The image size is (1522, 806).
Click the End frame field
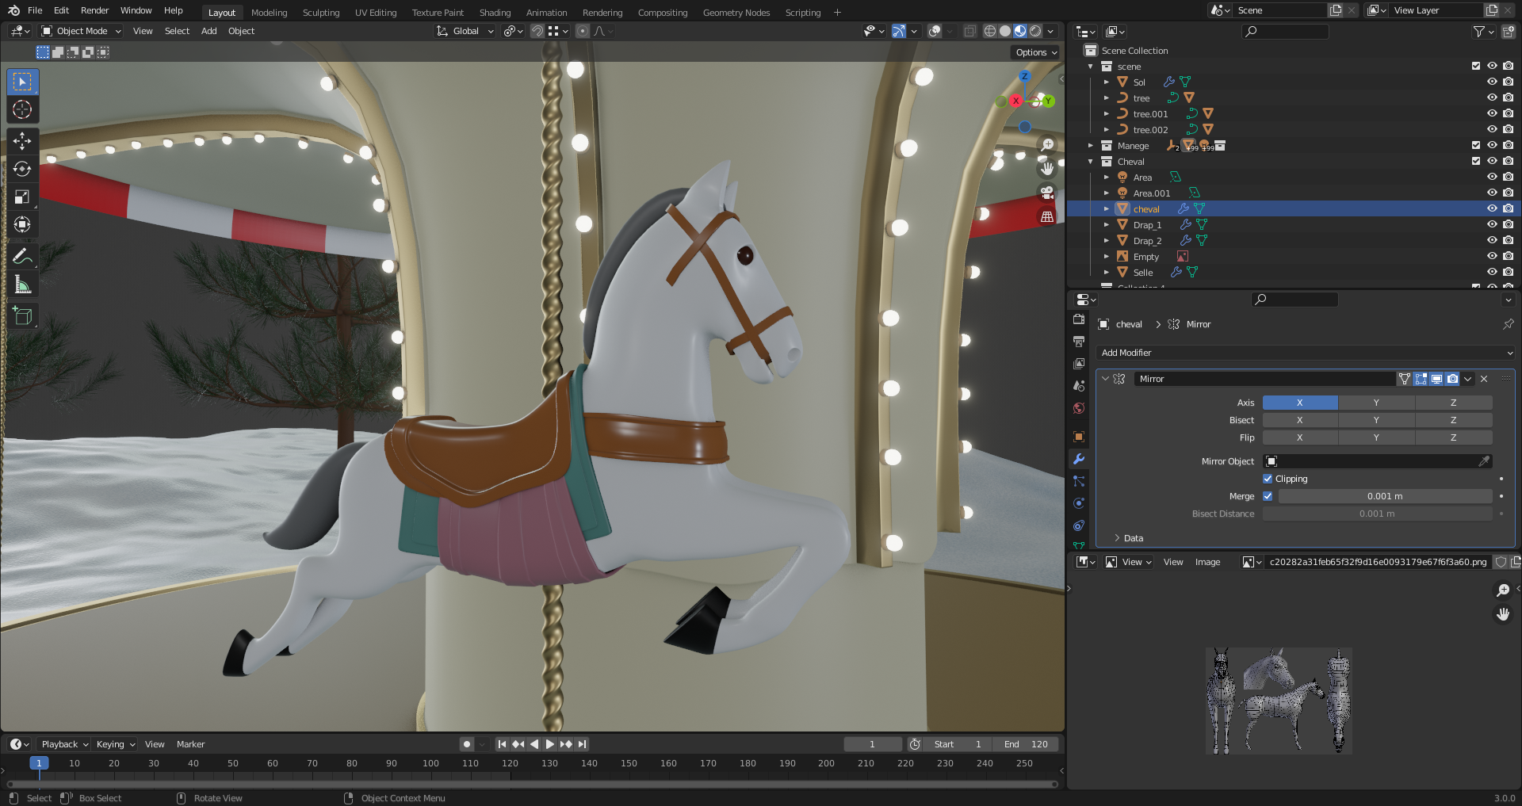point(1027,744)
